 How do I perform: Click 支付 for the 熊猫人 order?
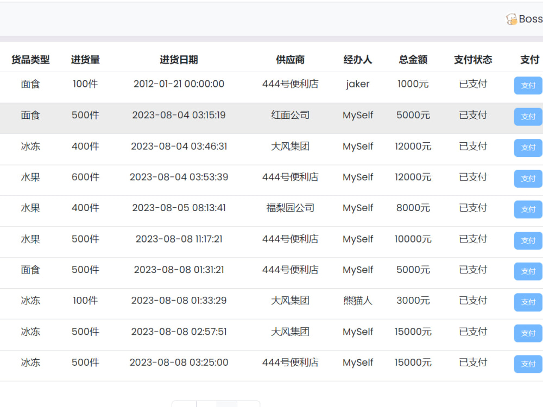(x=528, y=302)
